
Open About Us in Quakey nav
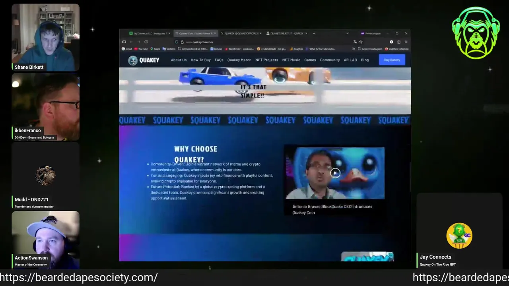point(179,60)
